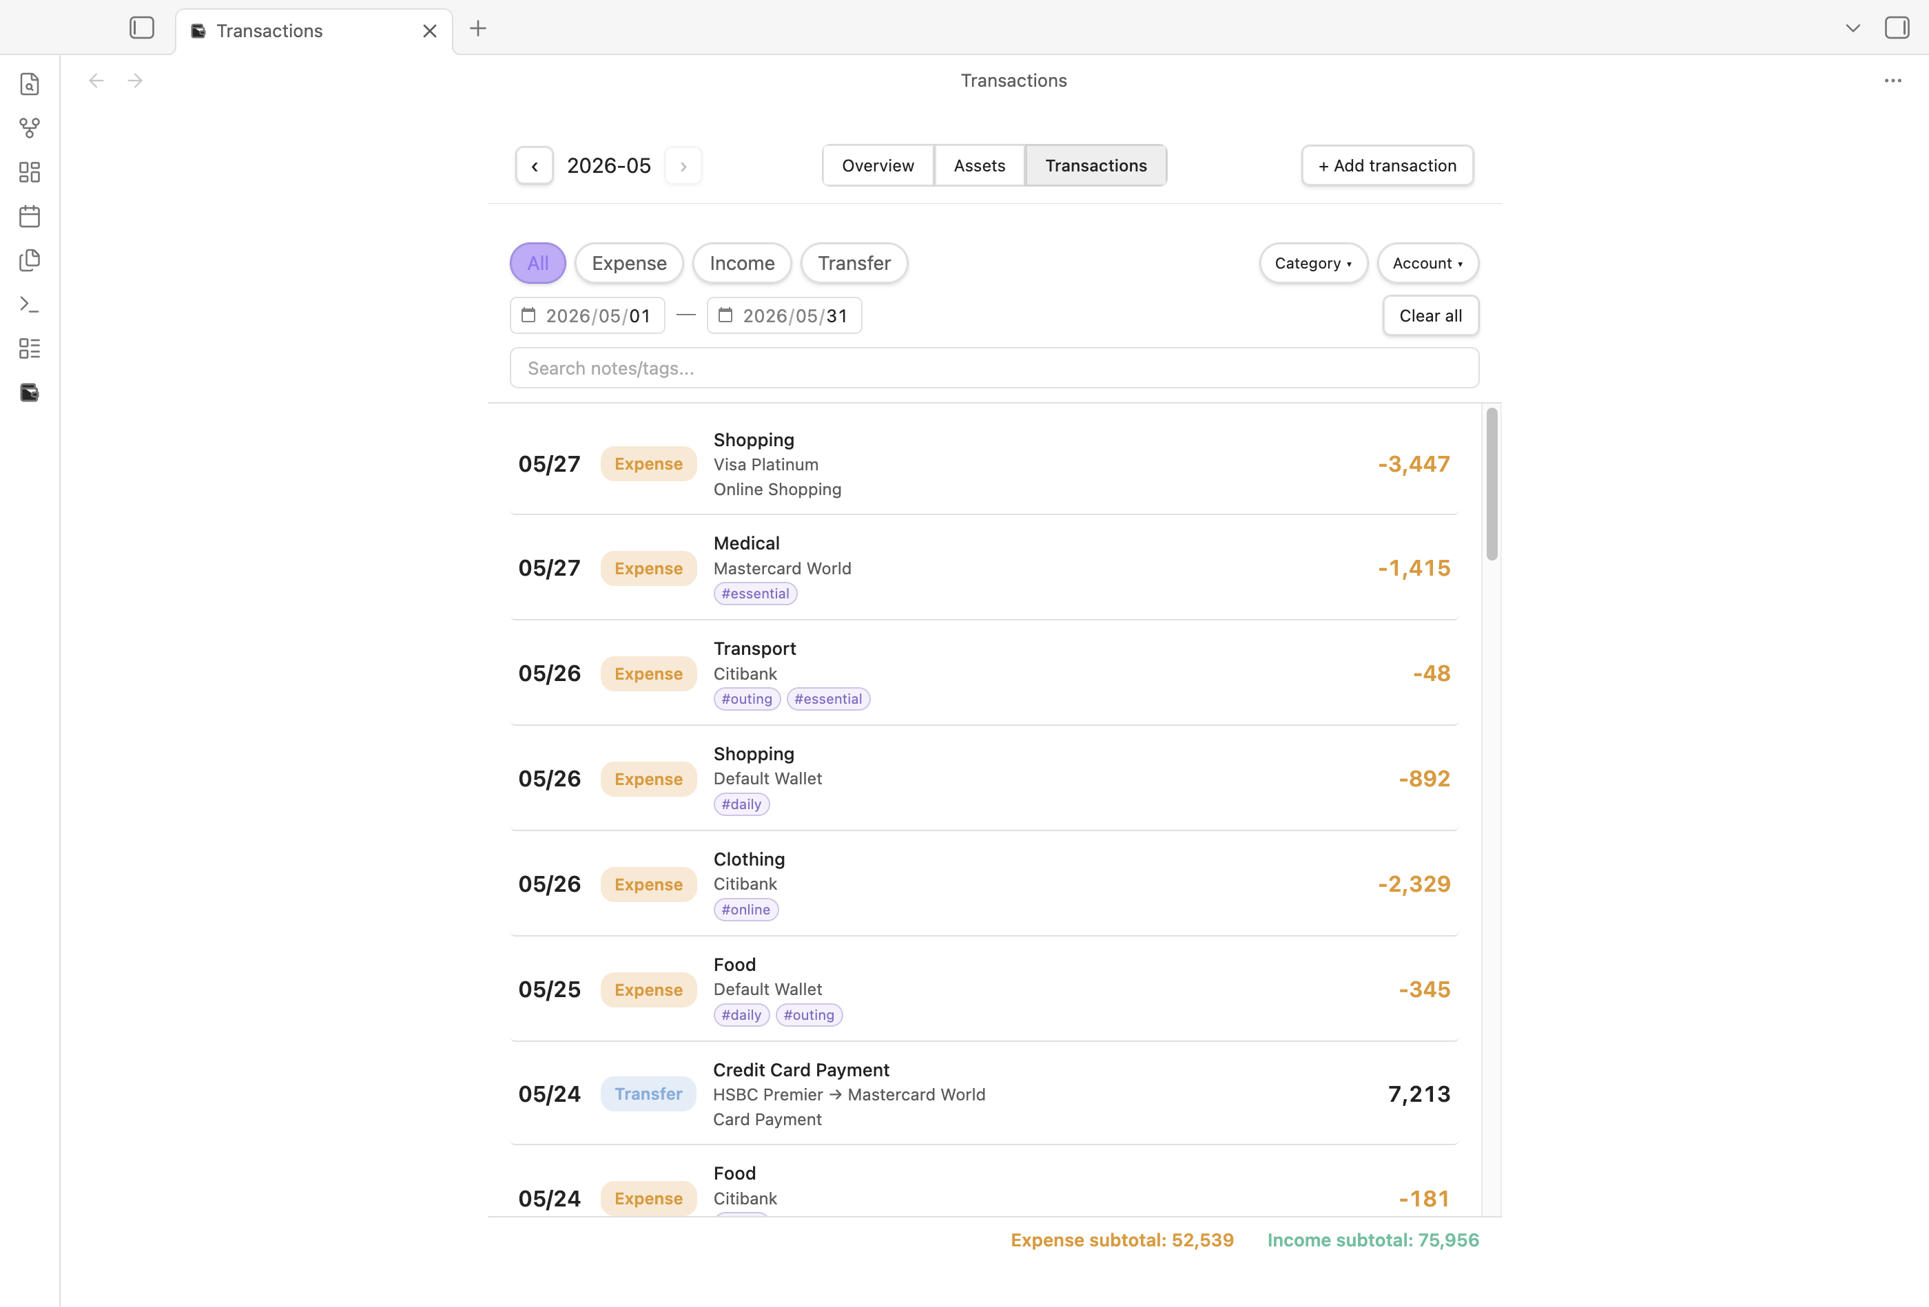
Task: Open the Shopping Default Wallet transaction
Action: 984,780
